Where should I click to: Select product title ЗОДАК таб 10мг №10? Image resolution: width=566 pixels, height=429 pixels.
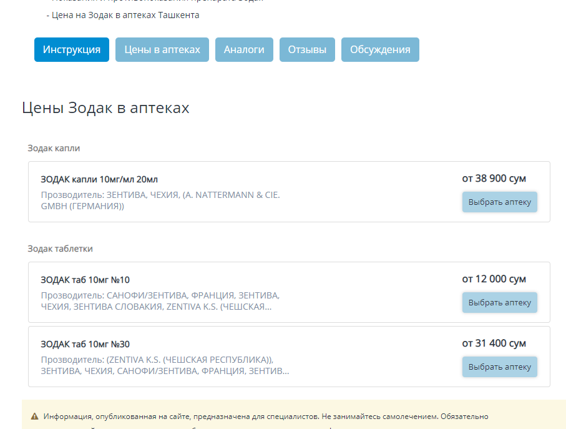[x=85, y=280]
